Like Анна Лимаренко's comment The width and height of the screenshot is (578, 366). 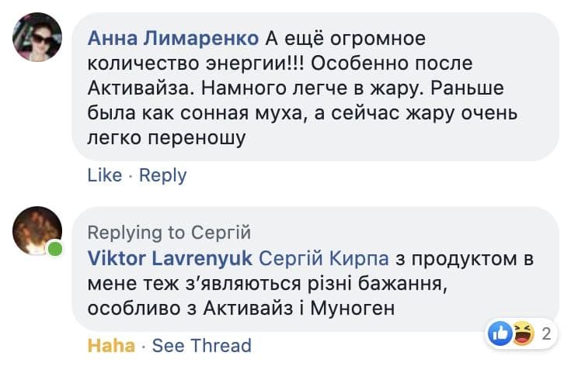click(x=104, y=175)
